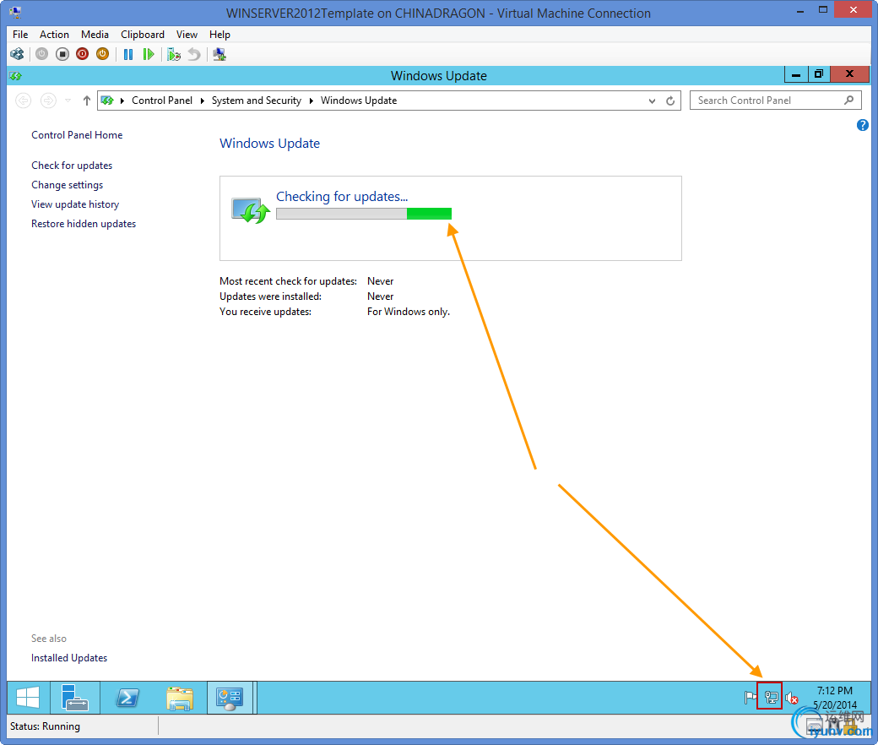Viewport: 878px width, 745px height.
Task: Open the Media menu
Action: [95, 35]
